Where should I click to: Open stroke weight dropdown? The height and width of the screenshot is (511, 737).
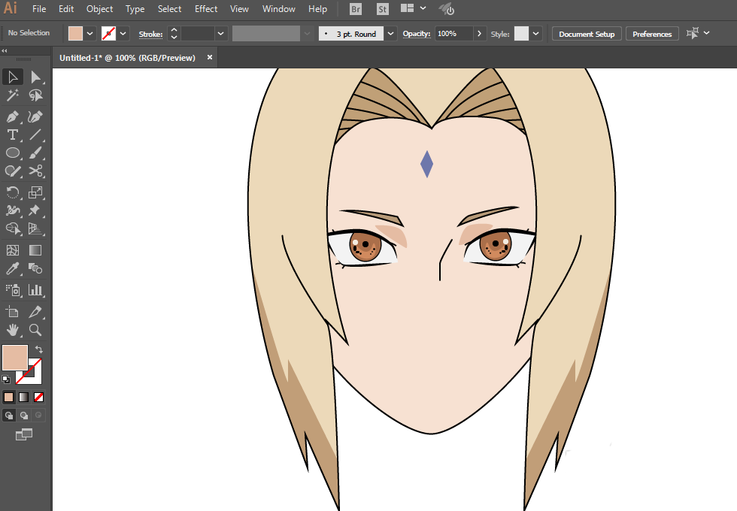point(220,34)
